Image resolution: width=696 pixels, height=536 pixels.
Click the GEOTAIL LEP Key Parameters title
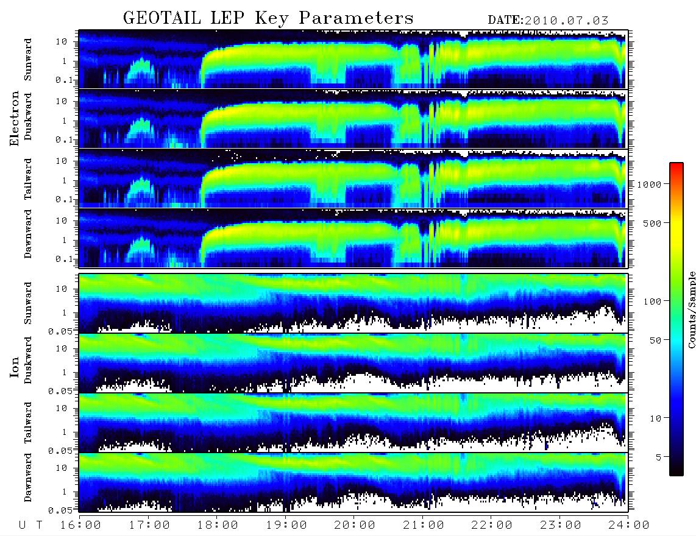click(268, 18)
